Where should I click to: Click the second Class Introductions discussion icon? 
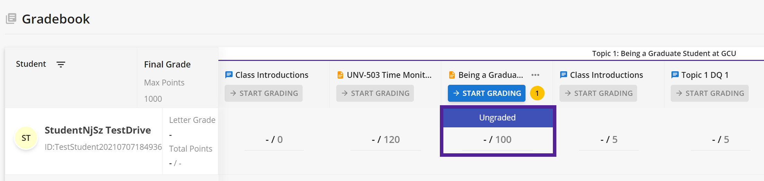coord(564,75)
